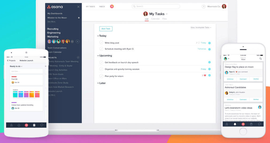
Task: Add member with plus next to team avatars
Action: point(78,41)
